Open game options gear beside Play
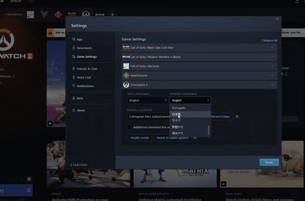The image size is (305, 201). click(29, 190)
